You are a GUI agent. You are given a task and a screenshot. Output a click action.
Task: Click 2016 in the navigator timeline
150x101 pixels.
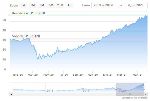tap(50, 91)
